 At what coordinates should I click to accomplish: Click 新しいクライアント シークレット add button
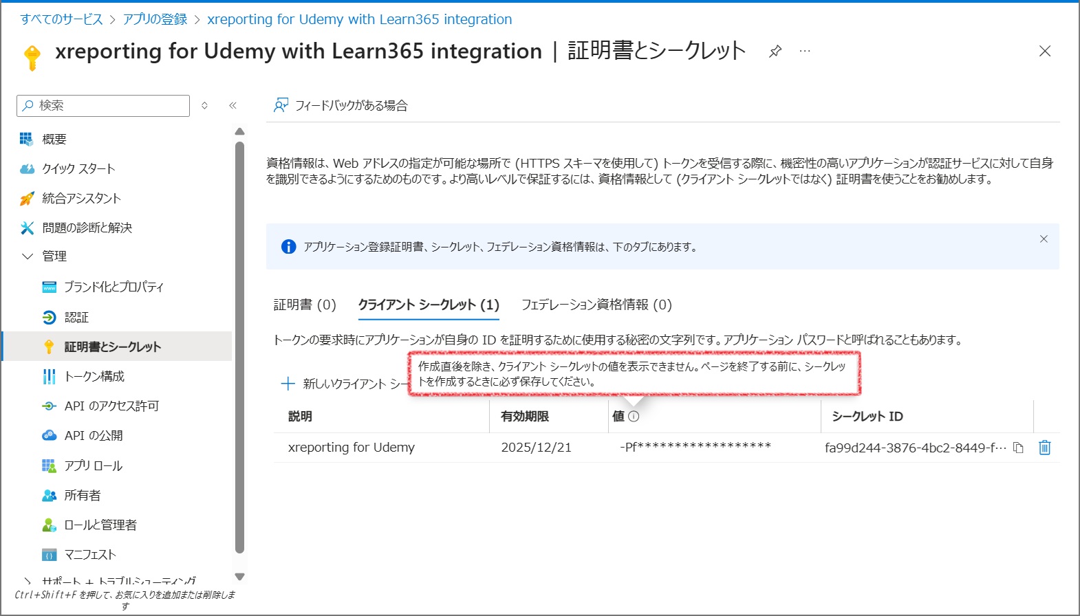point(344,384)
